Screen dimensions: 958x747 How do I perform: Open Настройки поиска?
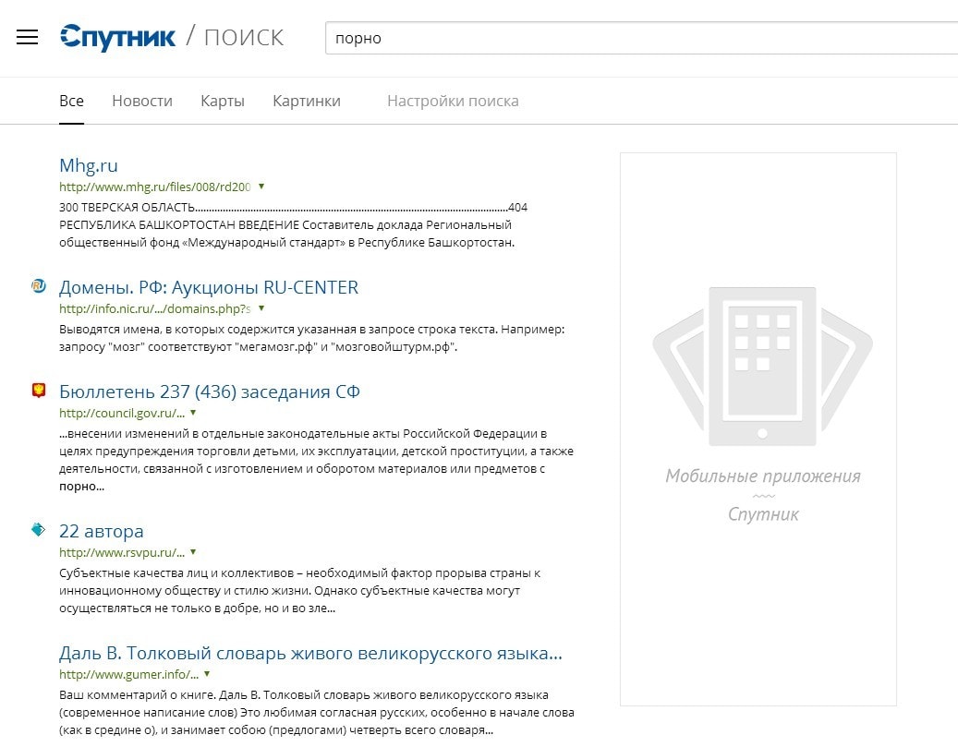[453, 102]
